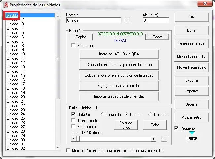Select the Centro radio button
Viewport: 215px width, 159px height.
pos(126,114)
